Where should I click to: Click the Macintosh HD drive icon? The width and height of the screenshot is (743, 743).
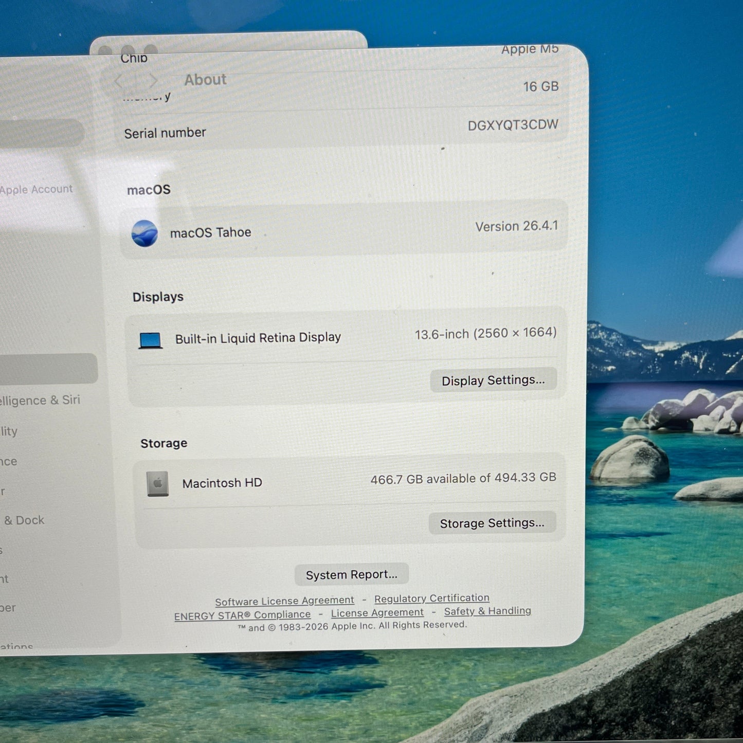158,484
